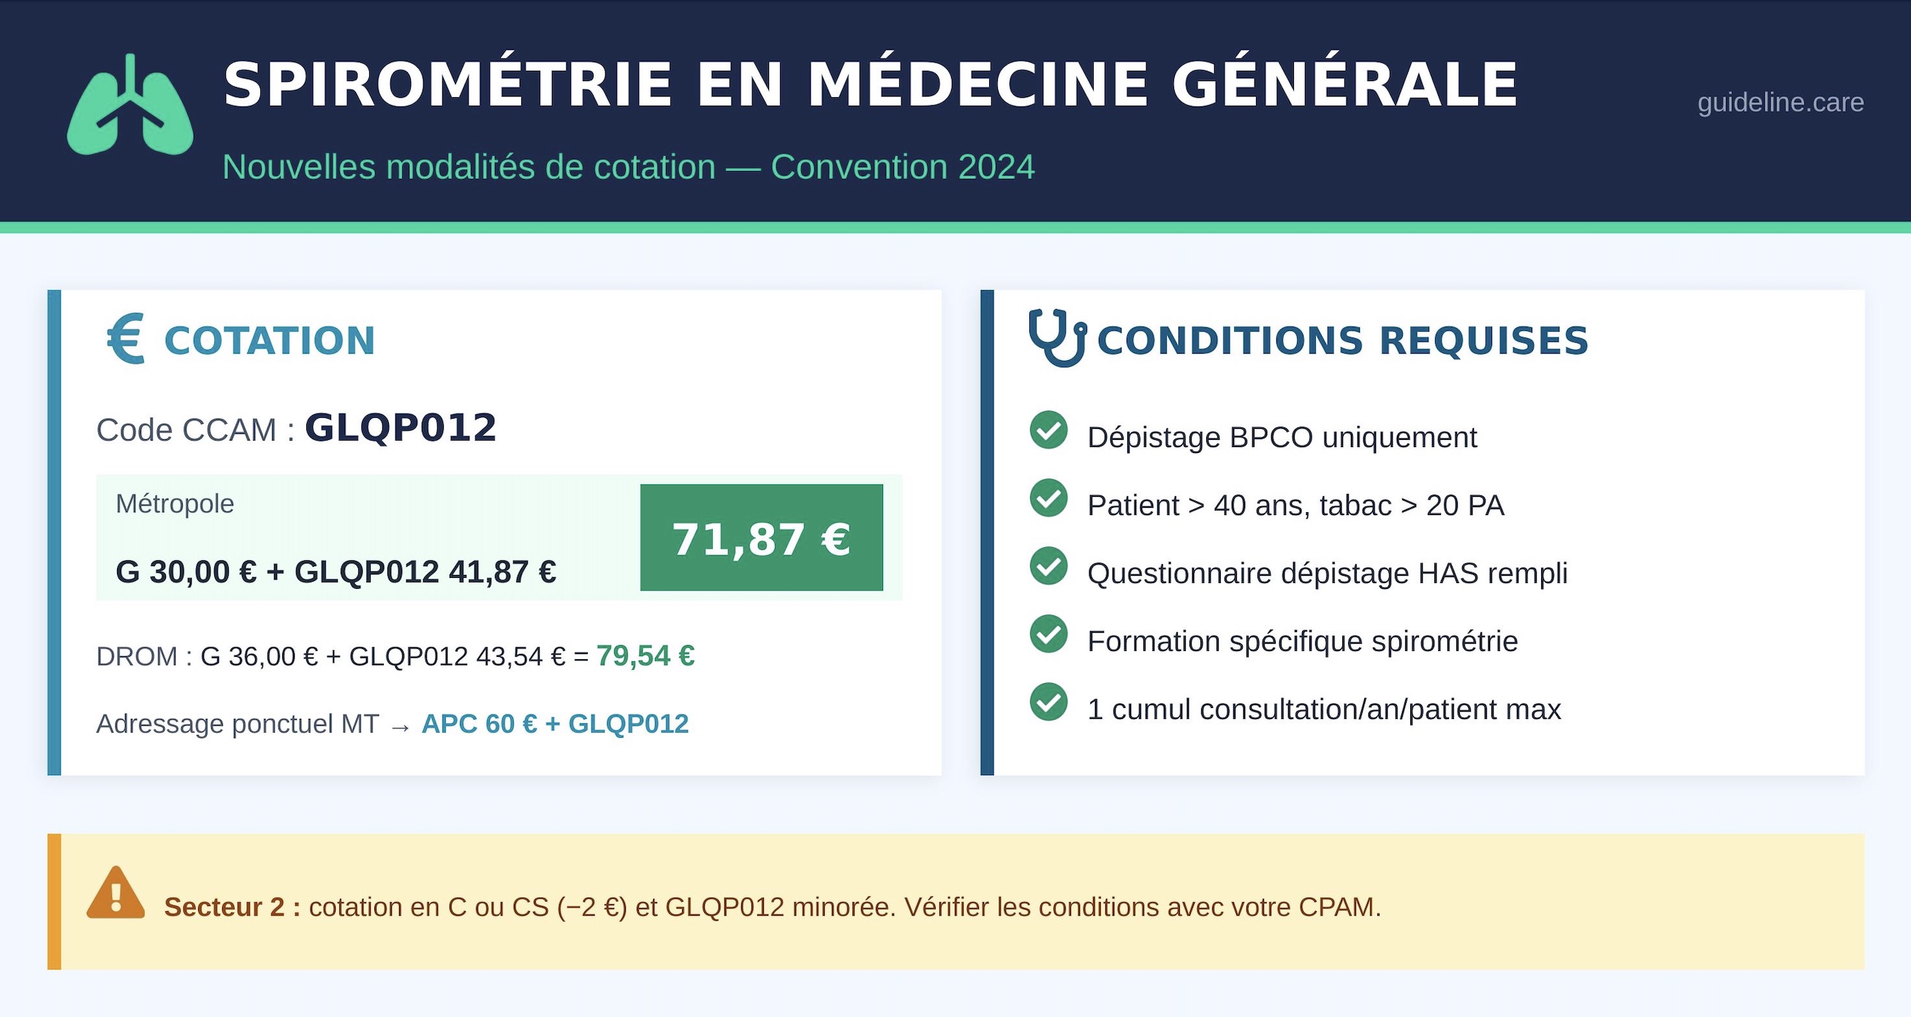Click the CONDITIONS REQUISES heading
Screen dimensions: 1911x1017
[x=1342, y=341]
